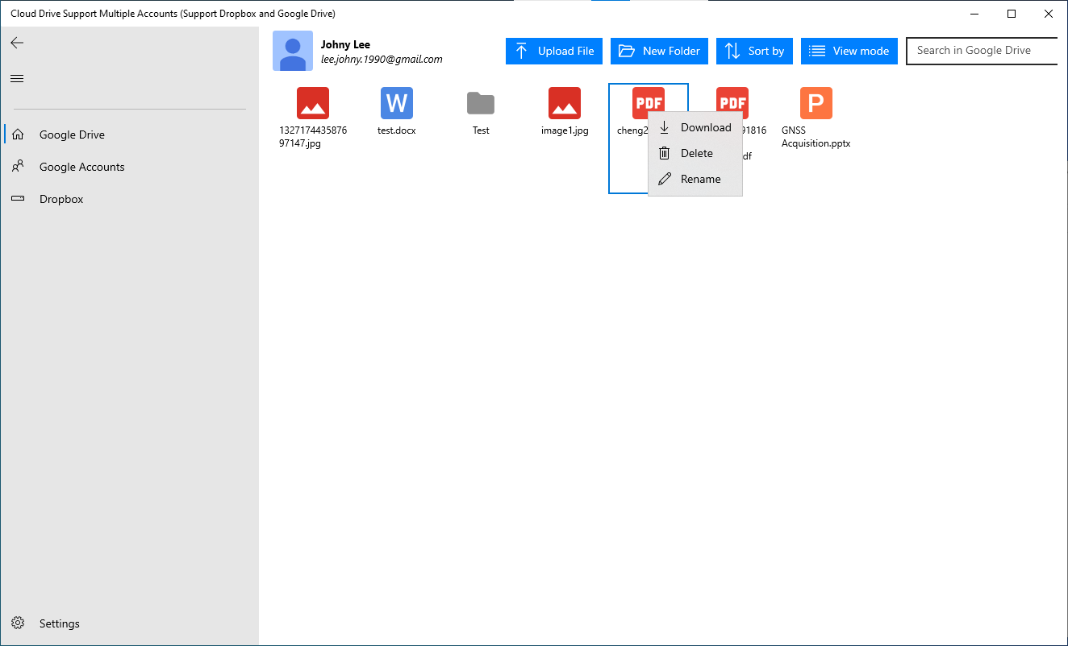
Task: Click the Google Drive home icon
Action: [18, 135]
